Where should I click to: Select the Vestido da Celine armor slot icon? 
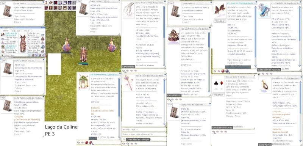(43, 39)
